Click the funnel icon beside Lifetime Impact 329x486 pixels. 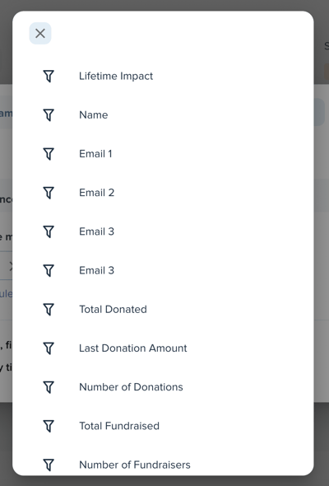tap(49, 77)
